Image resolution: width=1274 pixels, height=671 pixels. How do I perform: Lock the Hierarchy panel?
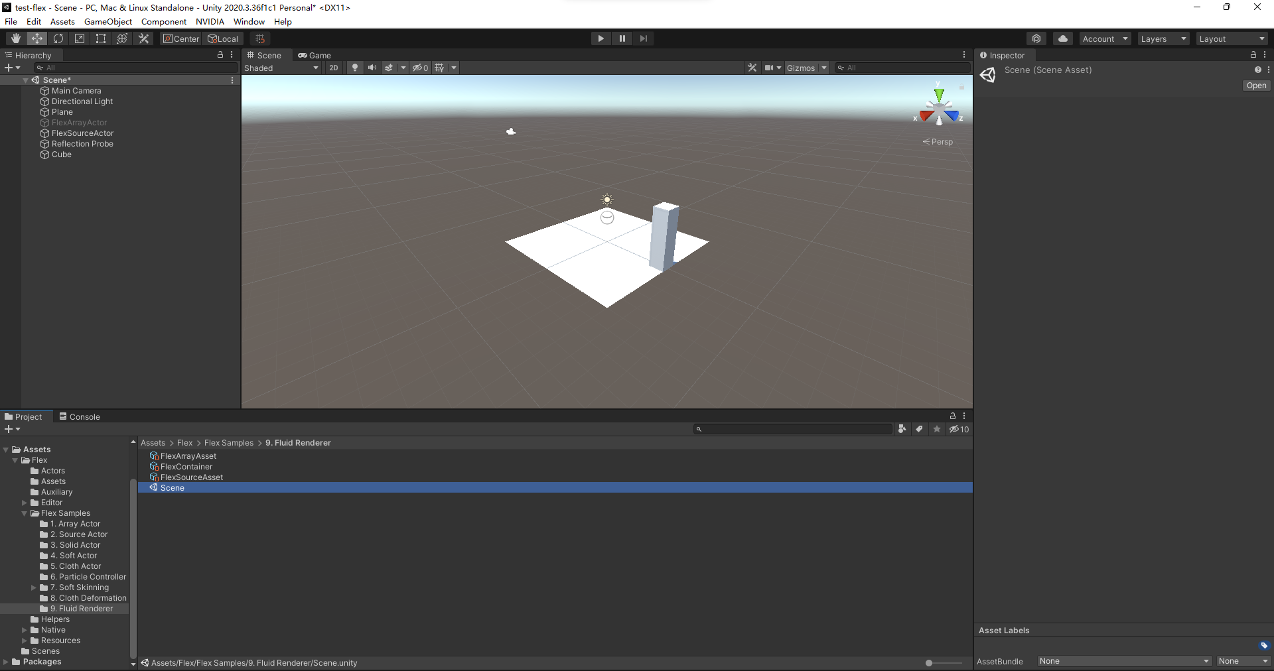pyautogui.click(x=220, y=55)
